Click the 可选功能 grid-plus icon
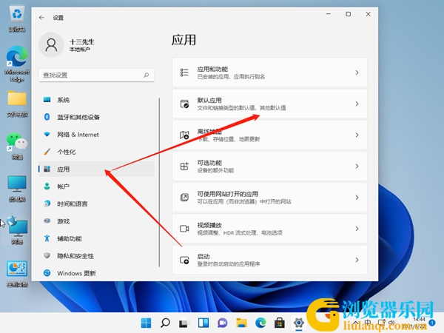Screen dimensions: 444x333 pyautogui.click(x=184, y=166)
